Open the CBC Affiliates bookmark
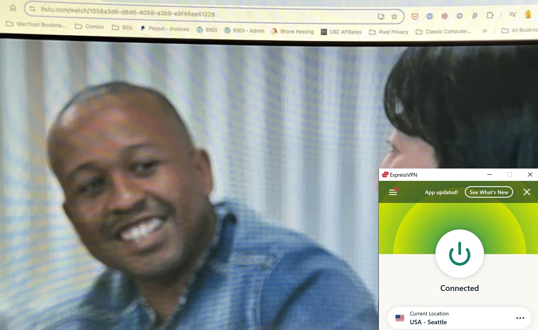 coord(341,32)
